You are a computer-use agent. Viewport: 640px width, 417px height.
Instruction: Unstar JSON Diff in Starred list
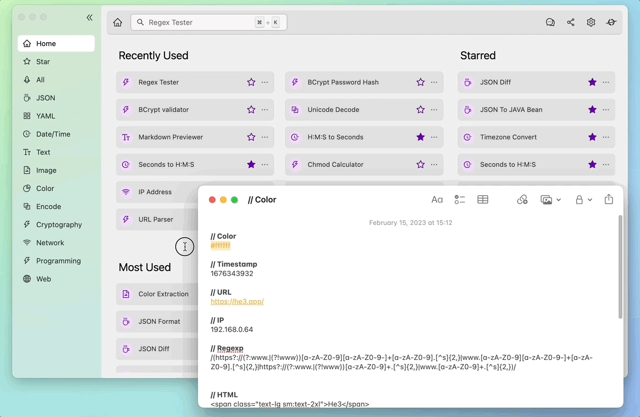click(x=592, y=82)
